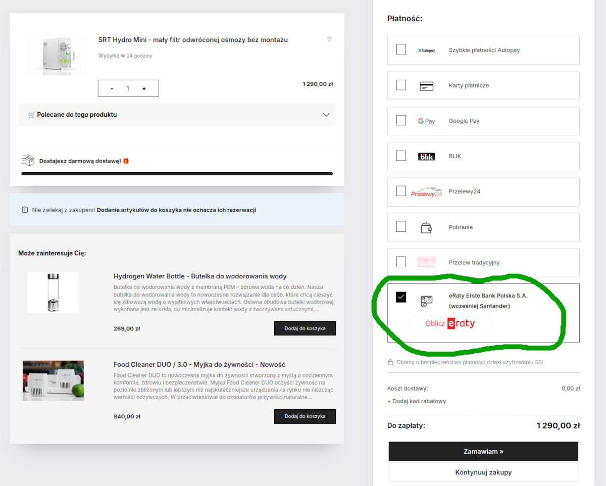Screen dimensions: 606x486
Task: Check the Google Pay payment option
Action: click(401, 120)
